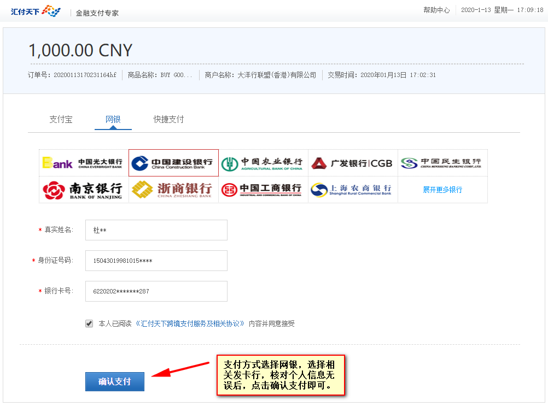Click the header date 2020-1-13 星期一
The width and height of the screenshot is (548, 406).
pos(487,10)
